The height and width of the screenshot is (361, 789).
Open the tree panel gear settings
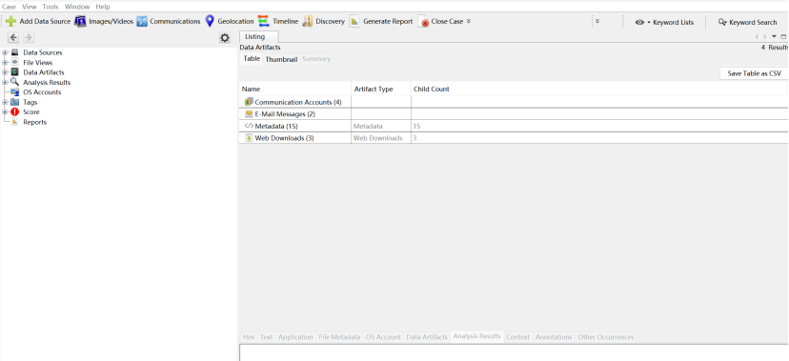coord(225,38)
